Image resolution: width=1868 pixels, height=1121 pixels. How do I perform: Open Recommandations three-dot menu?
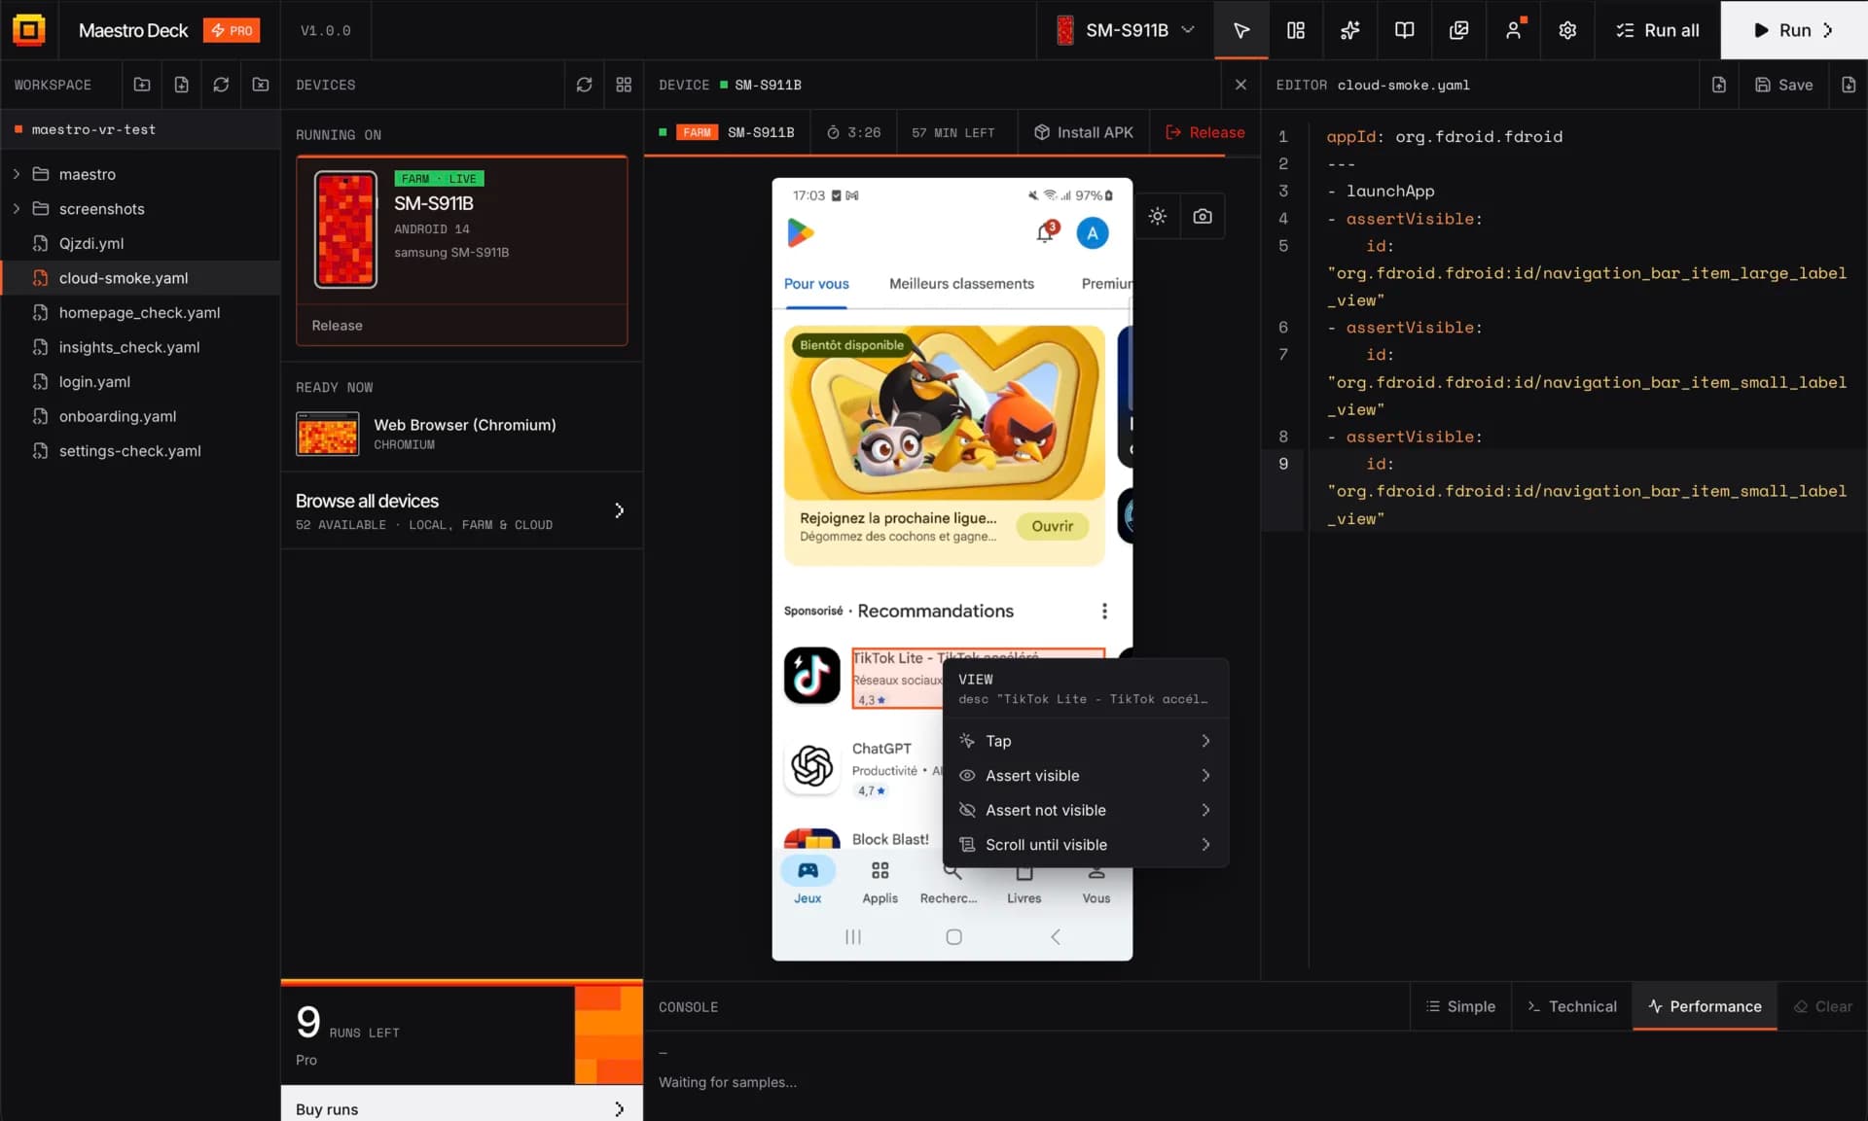click(x=1104, y=611)
